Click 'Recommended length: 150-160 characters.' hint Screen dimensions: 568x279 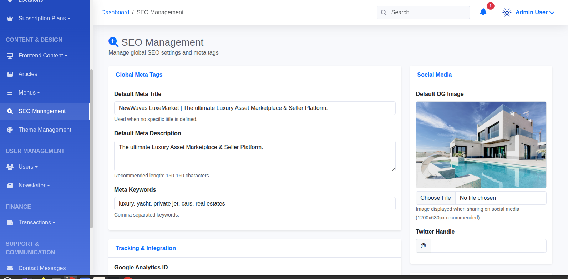click(x=162, y=176)
